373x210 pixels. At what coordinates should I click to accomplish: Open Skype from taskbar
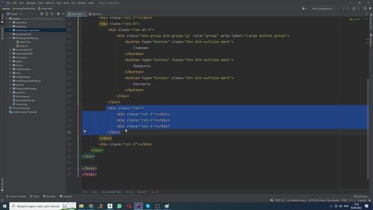[x=148, y=206]
